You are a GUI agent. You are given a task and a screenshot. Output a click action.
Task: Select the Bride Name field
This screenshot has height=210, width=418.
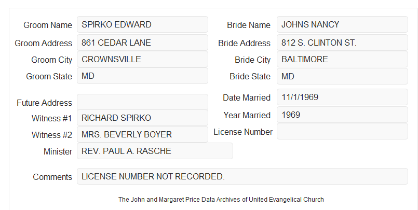(x=342, y=24)
